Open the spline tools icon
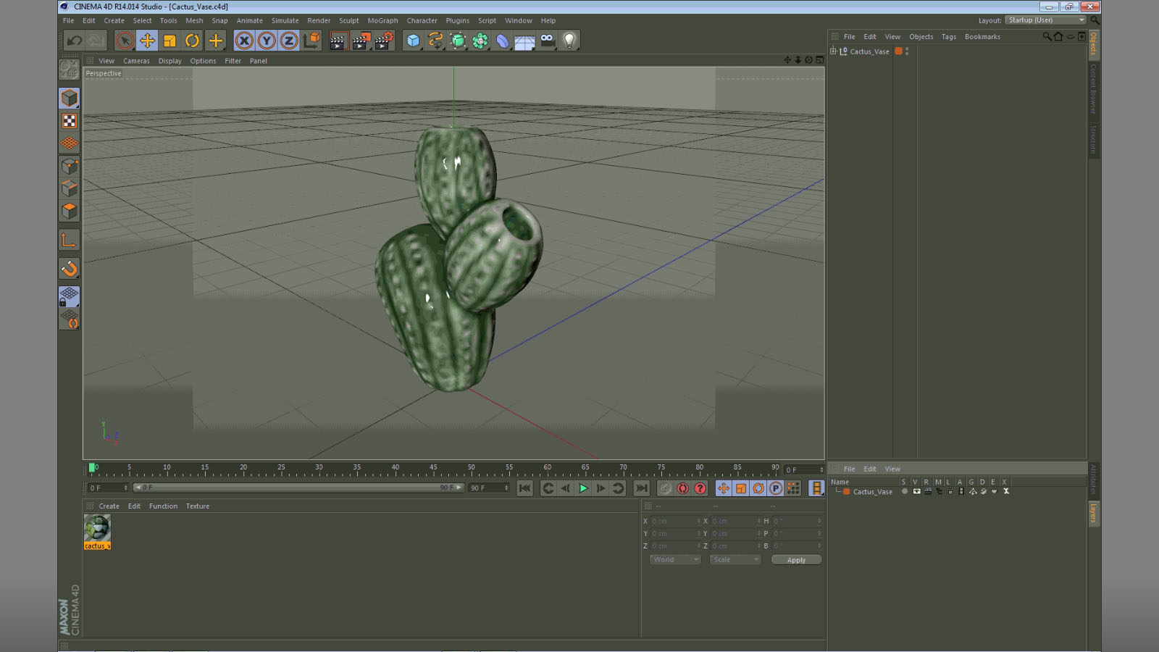Image resolution: width=1159 pixels, height=652 pixels. pos(435,41)
